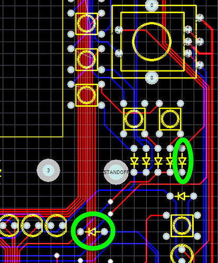Select the large circle inside the big square component

pos(151,42)
